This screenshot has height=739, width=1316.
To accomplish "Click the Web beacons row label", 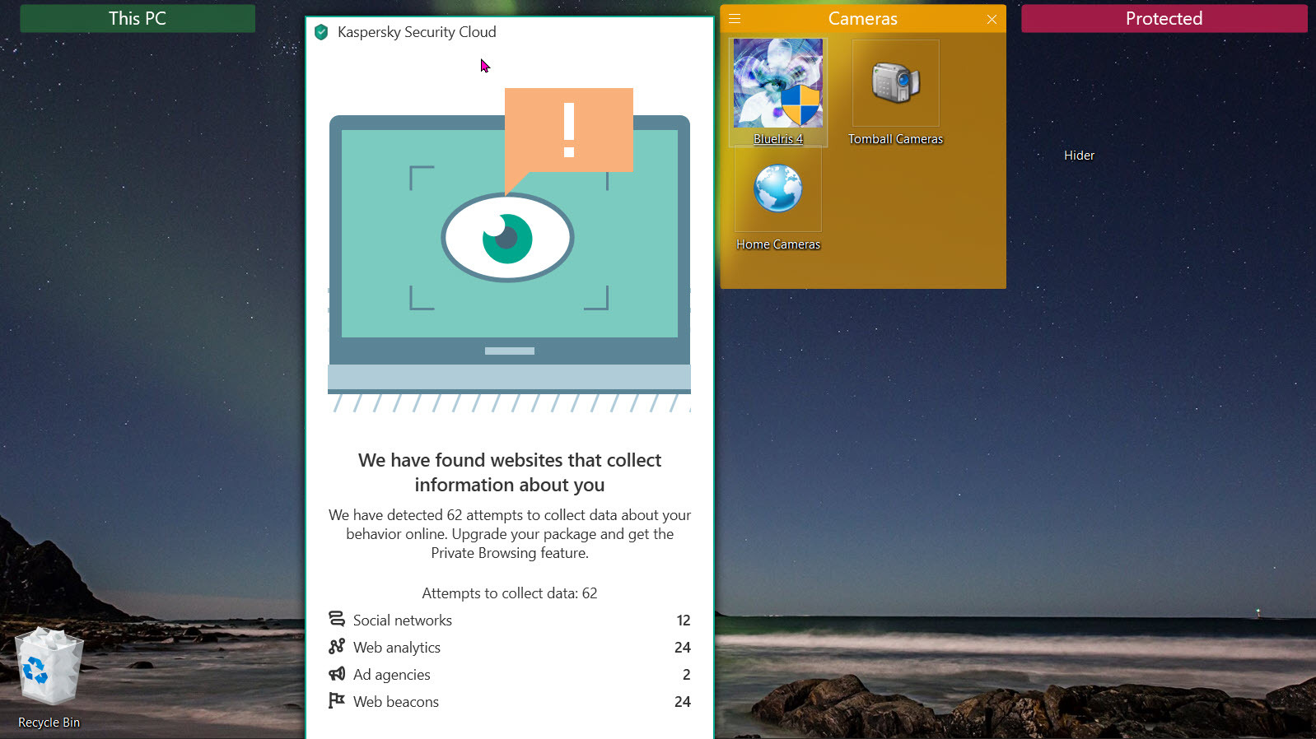I will (396, 702).
